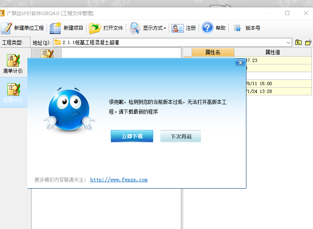The height and width of the screenshot is (229, 313).
Task: Expand the 地址 path dropdown arrow
Action: pos(288,43)
